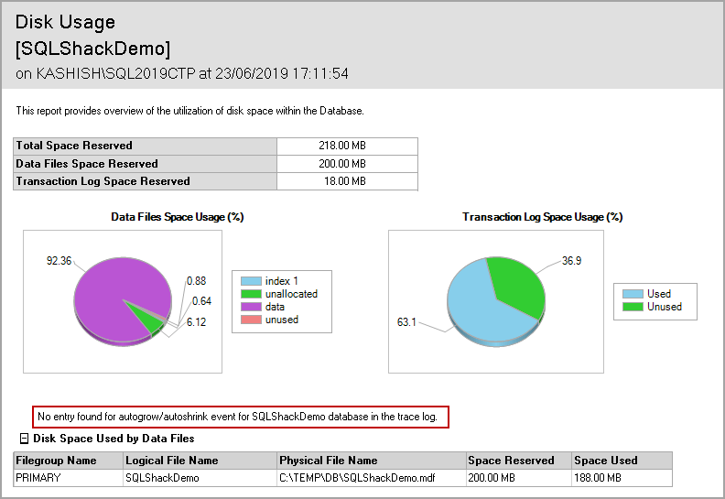Click the Transaction Log Space Usage (%) chart title

pyautogui.click(x=542, y=217)
